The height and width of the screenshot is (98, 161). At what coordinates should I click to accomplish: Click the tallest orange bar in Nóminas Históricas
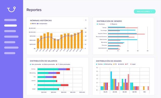pyautogui.click(x=82, y=39)
